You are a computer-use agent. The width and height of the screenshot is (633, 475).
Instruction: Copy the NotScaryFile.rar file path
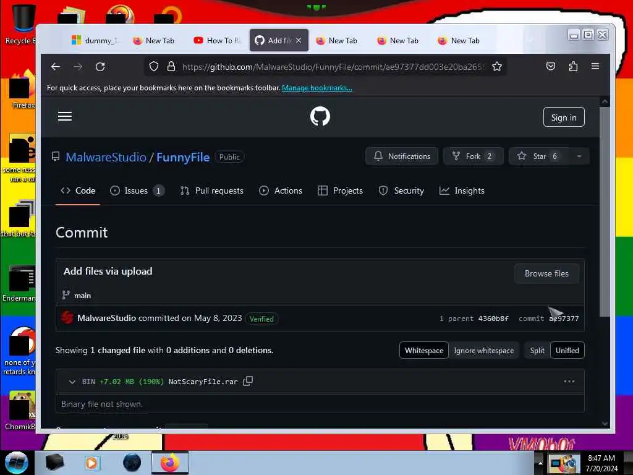(x=248, y=381)
